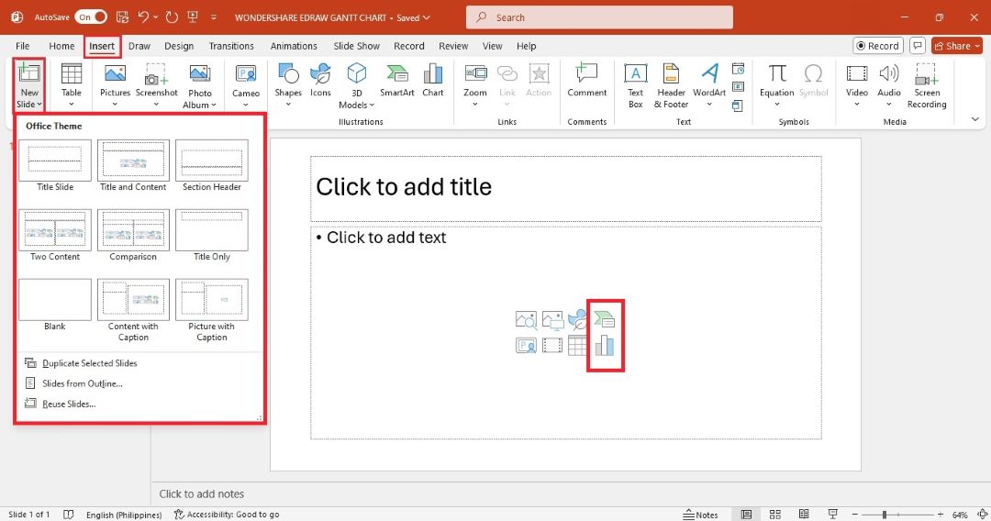
Task: Open the Shapes gallery
Action: click(288, 81)
